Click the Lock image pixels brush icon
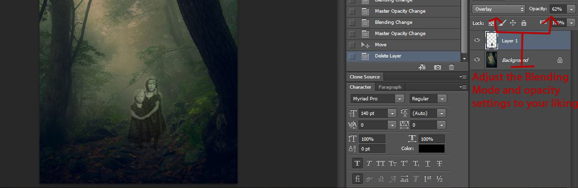 pyautogui.click(x=502, y=23)
